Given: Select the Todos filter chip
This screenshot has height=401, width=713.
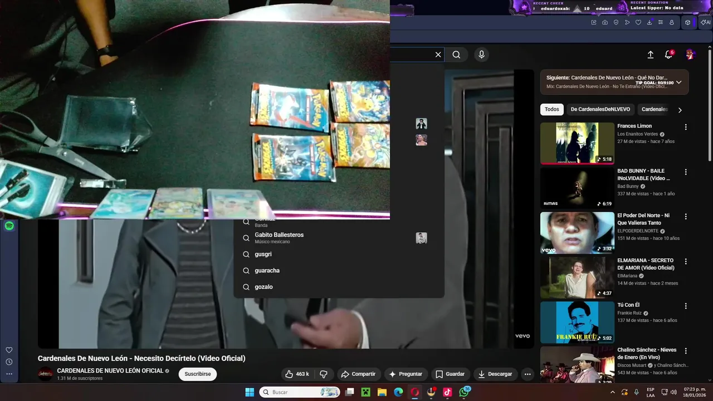Looking at the screenshot, I should (x=551, y=109).
